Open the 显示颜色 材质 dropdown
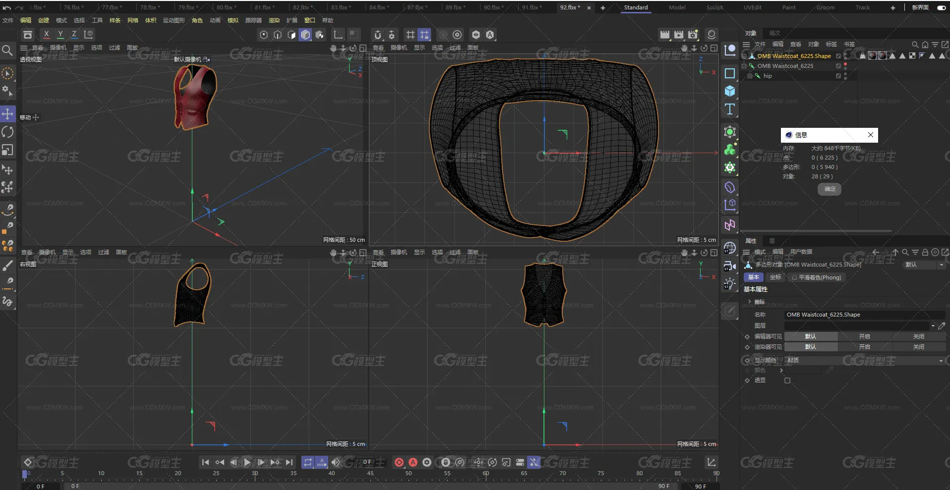950x490 pixels. tap(865, 360)
